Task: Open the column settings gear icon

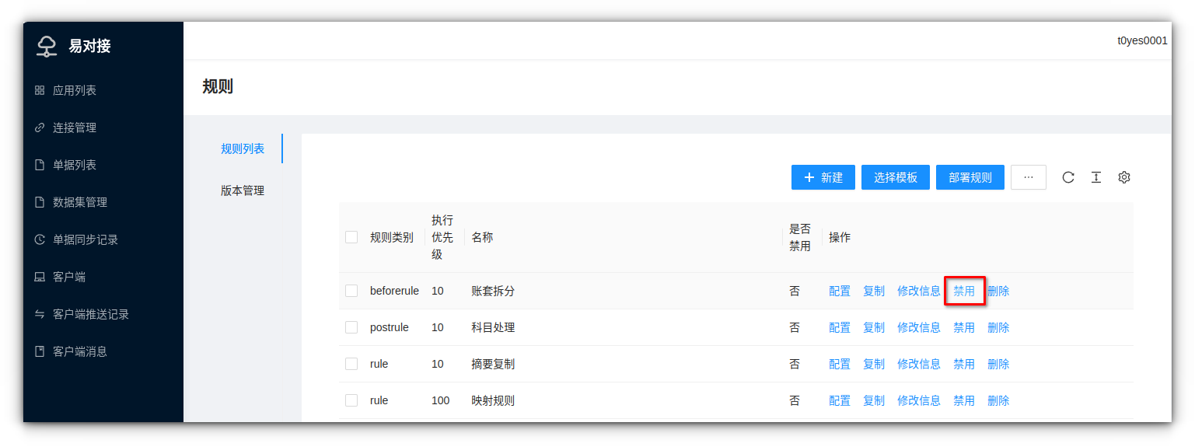Action: 1123,177
